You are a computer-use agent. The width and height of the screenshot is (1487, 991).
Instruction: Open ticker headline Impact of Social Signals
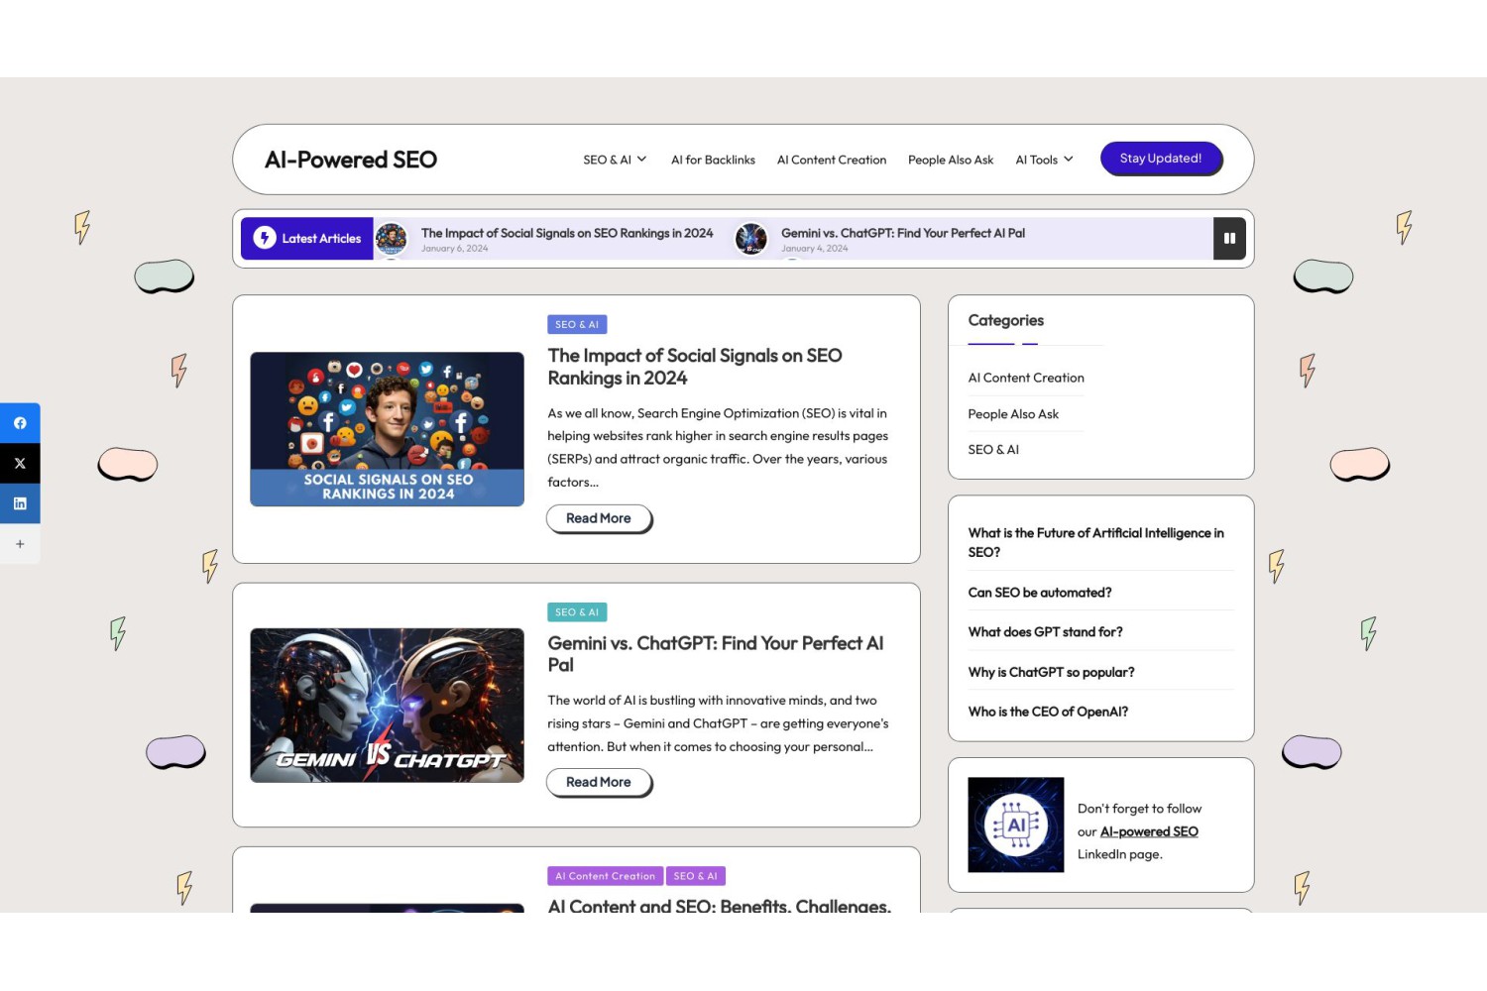[567, 233]
